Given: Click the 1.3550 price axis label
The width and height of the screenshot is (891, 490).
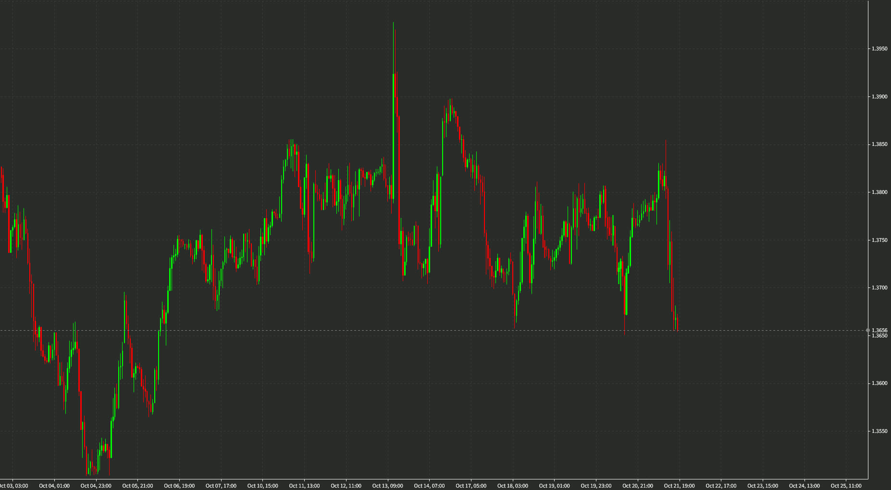Looking at the screenshot, I should tap(879, 430).
